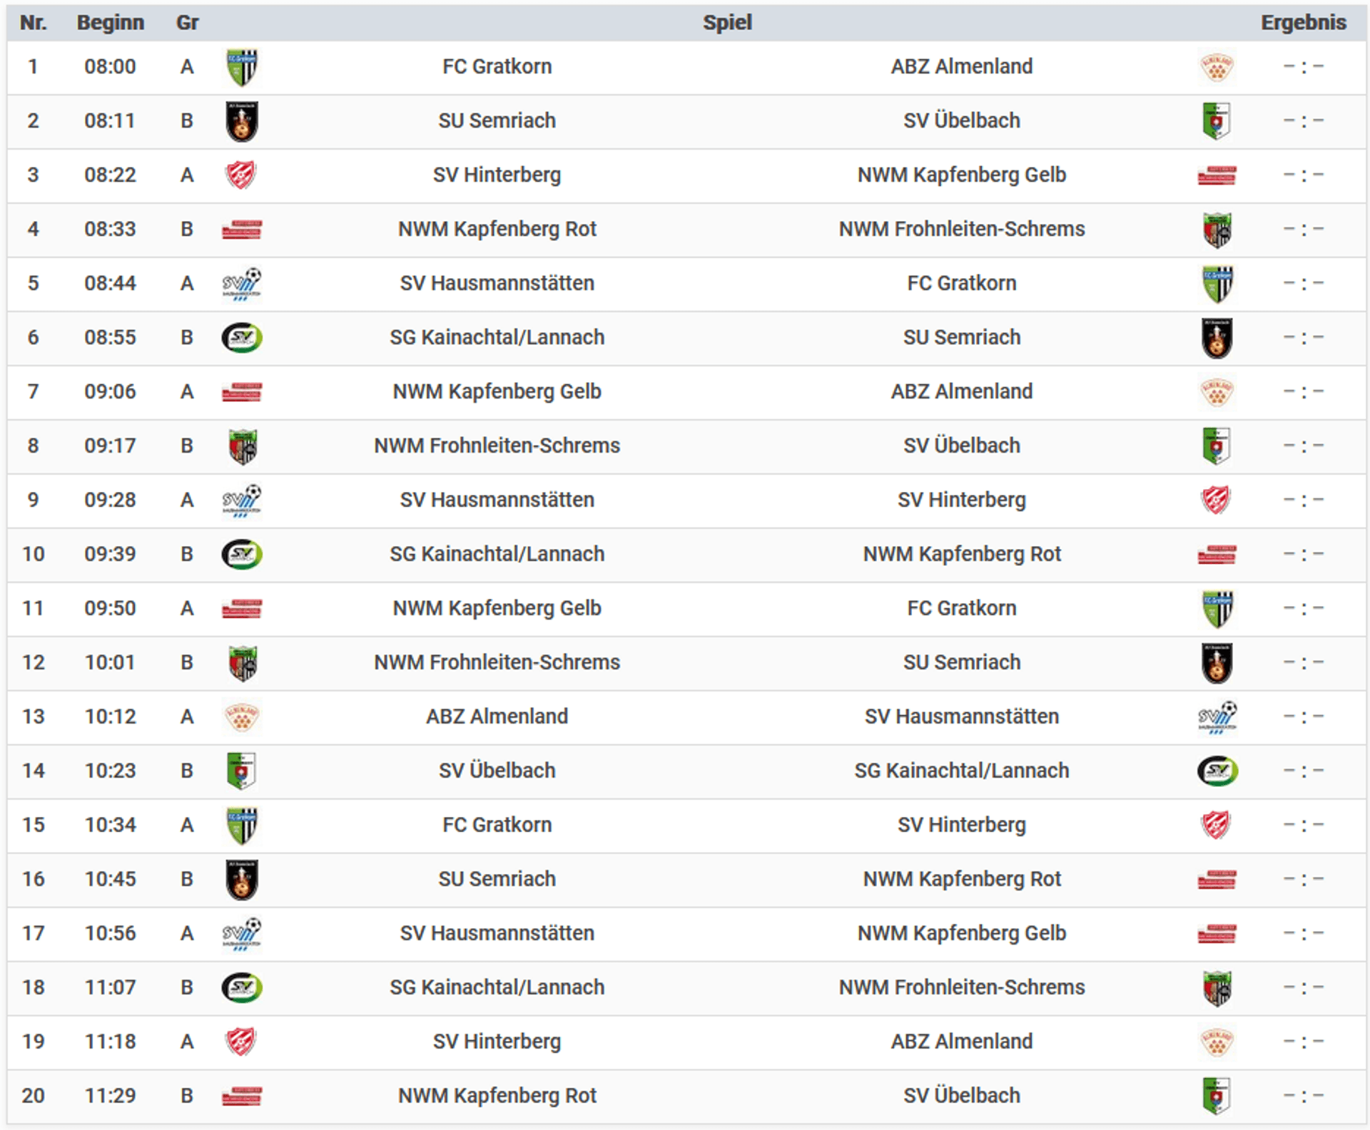This screenshot has height=1130, width=1370.
Task: Click SG Kainachtal/Lannach logo in match 6
Action: [242, 338]
